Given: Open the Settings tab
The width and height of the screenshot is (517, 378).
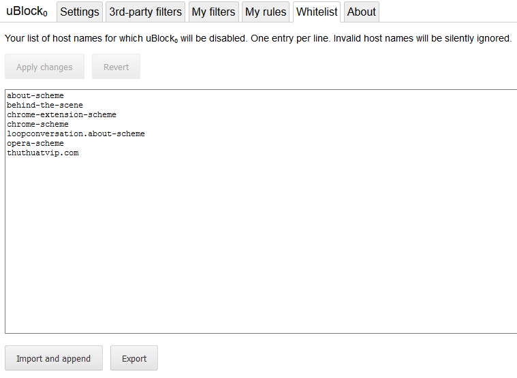Looking at the screenshot, I should click(80, 12).
